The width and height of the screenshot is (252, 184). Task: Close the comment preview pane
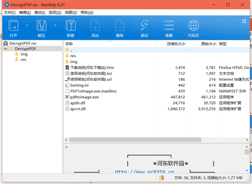(x=66, y=147)
